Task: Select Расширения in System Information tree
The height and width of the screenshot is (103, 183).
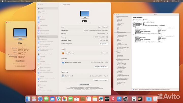Action: [x=120, y=74]
